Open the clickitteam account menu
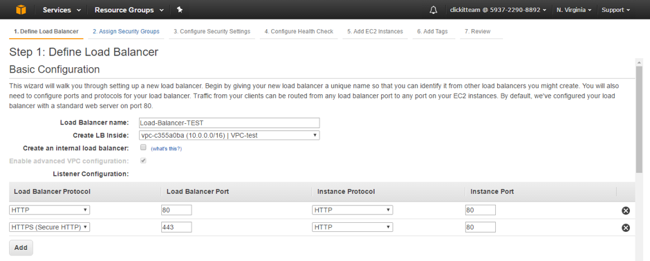This screenshot has width=650, height=261. pyautogui.click(x=498, y=10)
